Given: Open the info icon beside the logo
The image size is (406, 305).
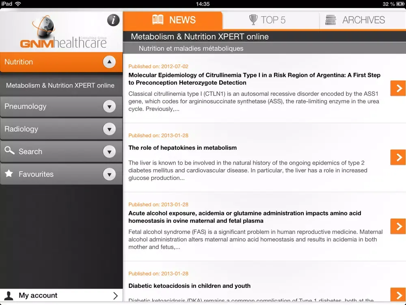Looking at the screenshot, I should 113,20.
